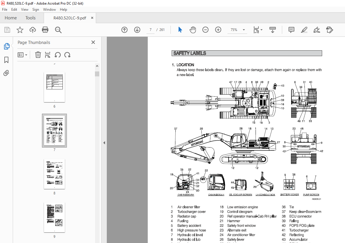Open the Fill & Sign pen tool
The image size is (345, 243).
(317, 30)
